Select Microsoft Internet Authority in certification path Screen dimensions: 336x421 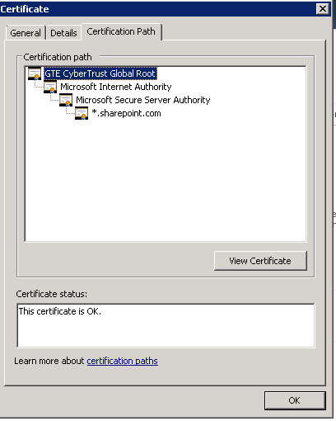point(116,87)
